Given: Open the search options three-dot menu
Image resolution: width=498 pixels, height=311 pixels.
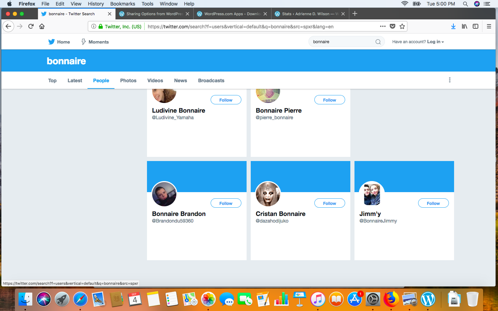Looking at the screenshot, I should pos(450,80).
